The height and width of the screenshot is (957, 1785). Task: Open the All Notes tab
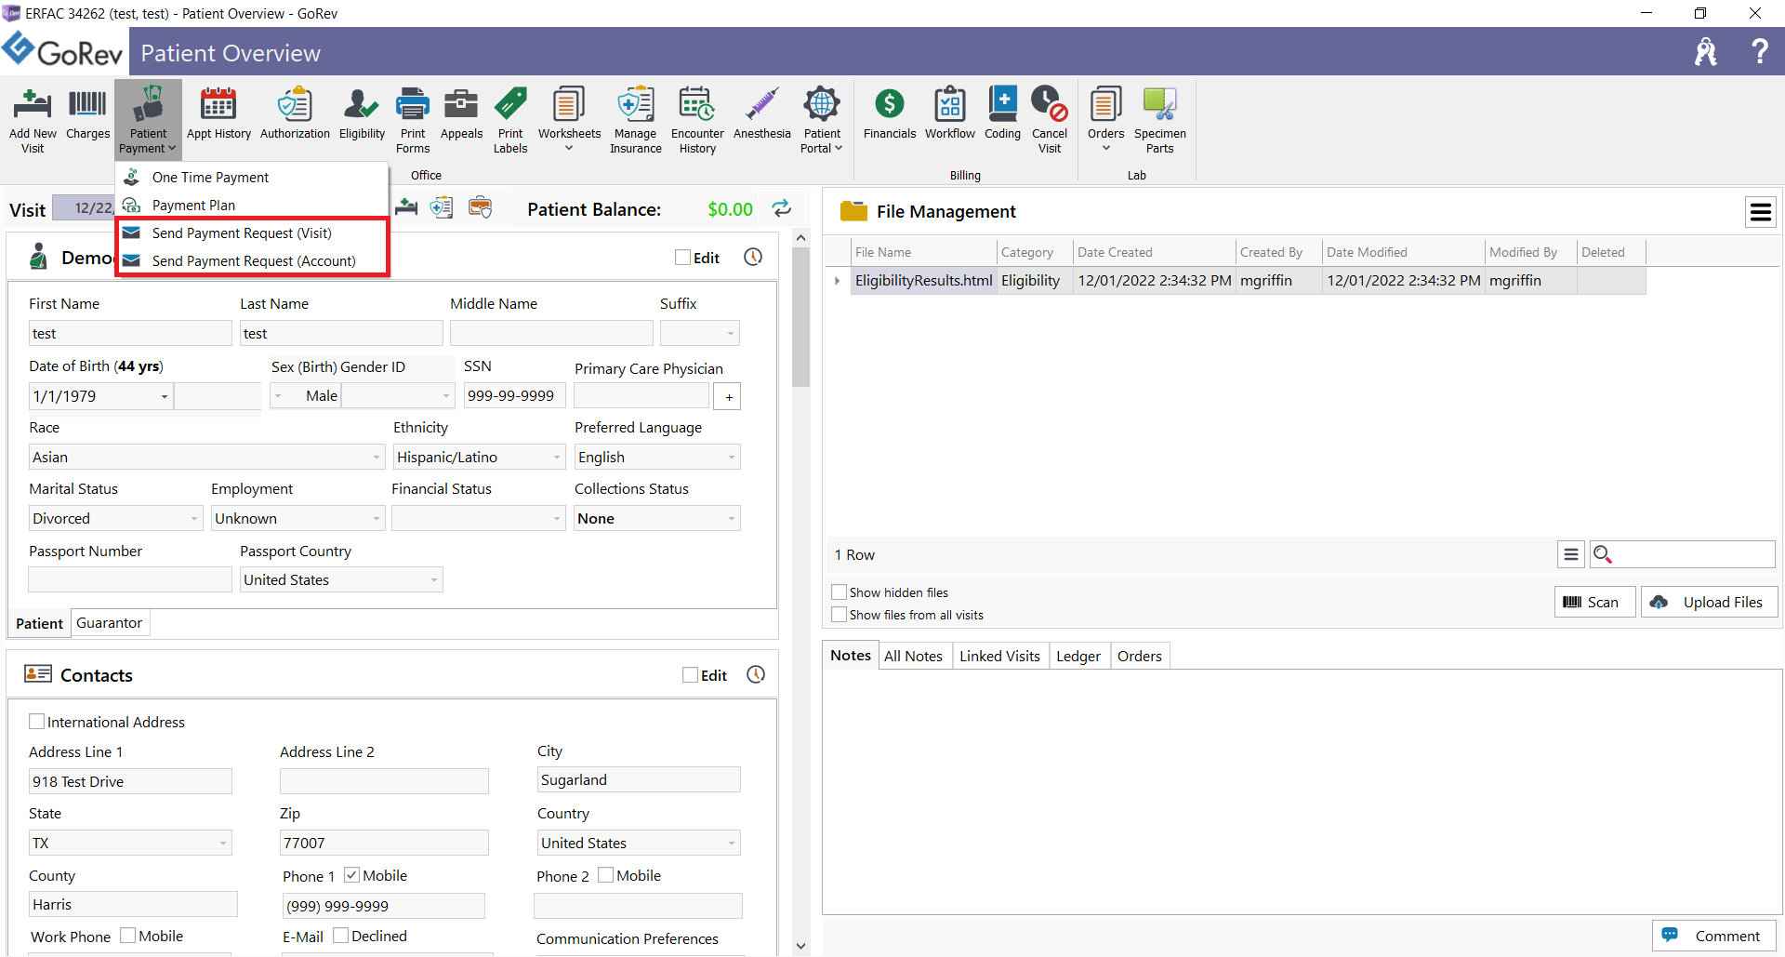tap(913, 656)
